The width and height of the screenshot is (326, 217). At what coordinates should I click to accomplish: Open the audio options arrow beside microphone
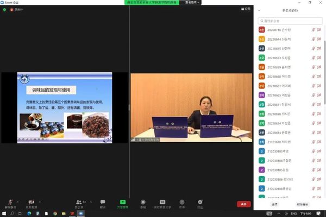[18, 199]
